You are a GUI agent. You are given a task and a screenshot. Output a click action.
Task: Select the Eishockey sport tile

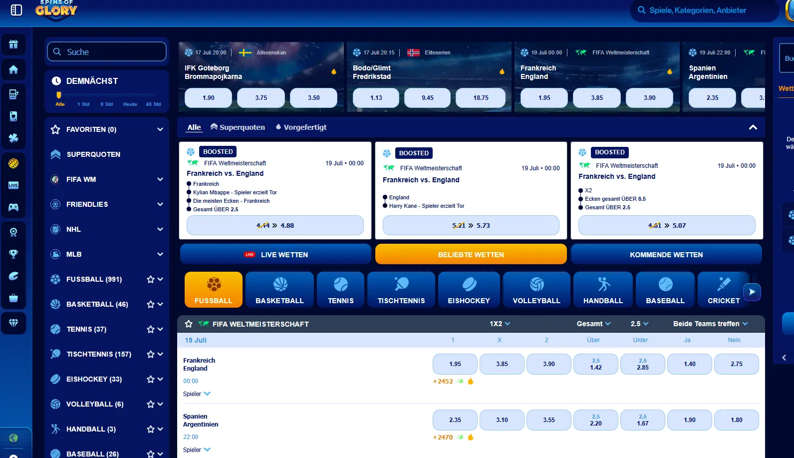(469, 290)
